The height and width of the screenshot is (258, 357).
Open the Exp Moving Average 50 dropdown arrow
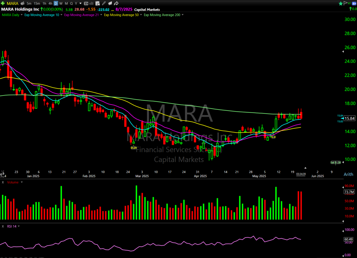tap(141, 15)
